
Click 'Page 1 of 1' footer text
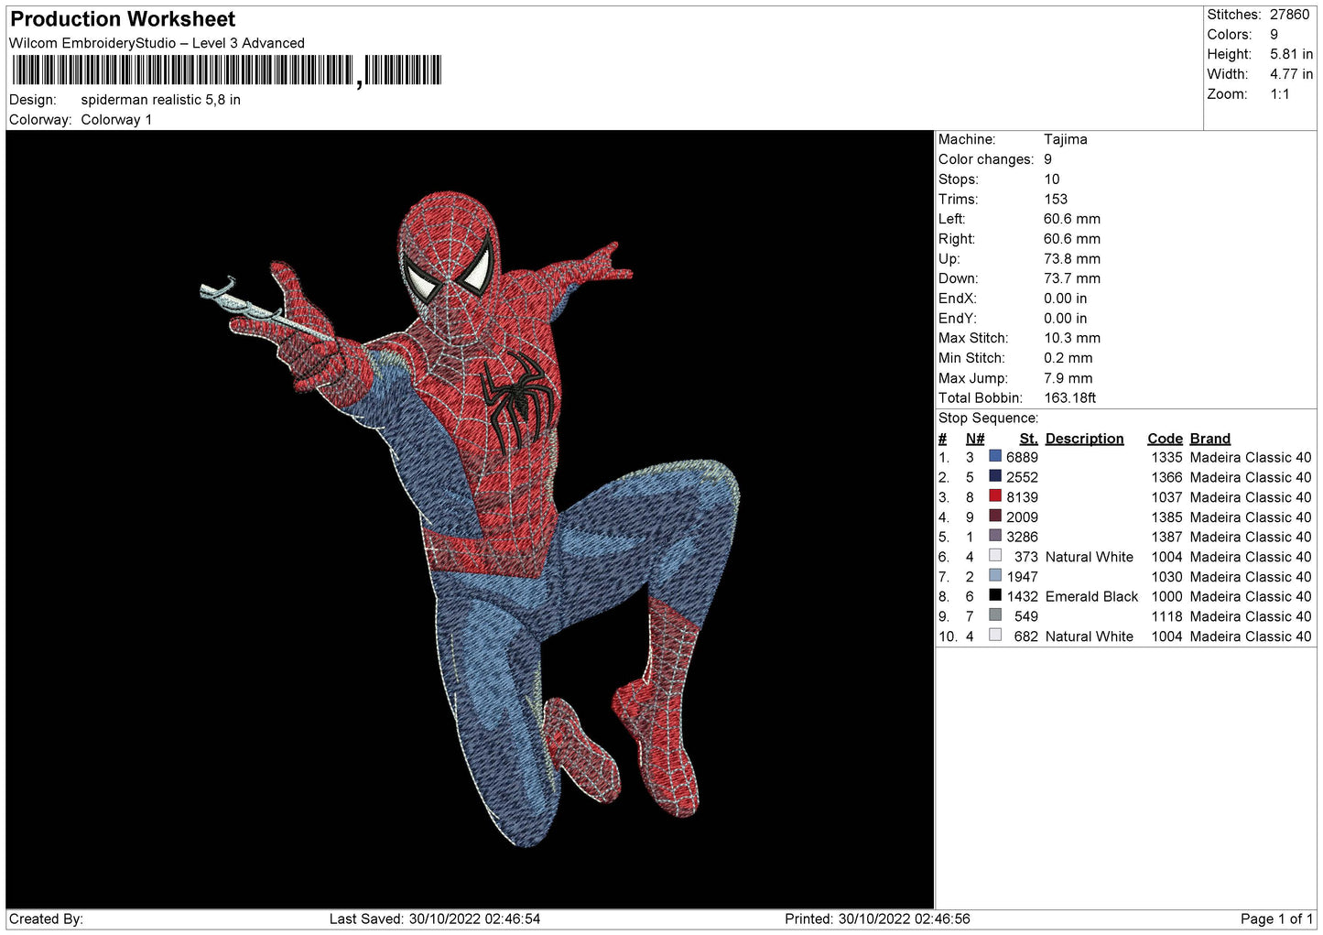1277,919
